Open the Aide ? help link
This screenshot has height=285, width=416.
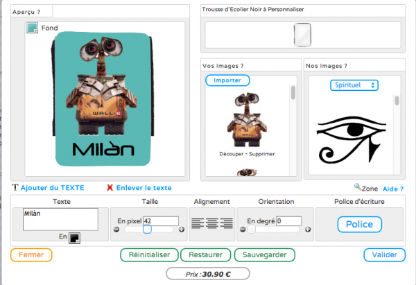(x=393, y=189)
